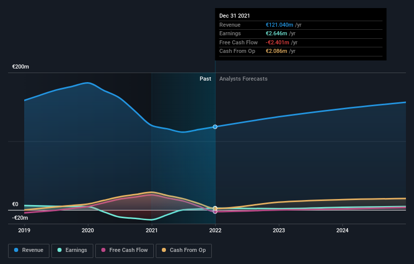Image resolution: width=414 pixels, height=264 pixels.
Task: Toggle the Cash From Op legend button
Action: coord(184,250)
